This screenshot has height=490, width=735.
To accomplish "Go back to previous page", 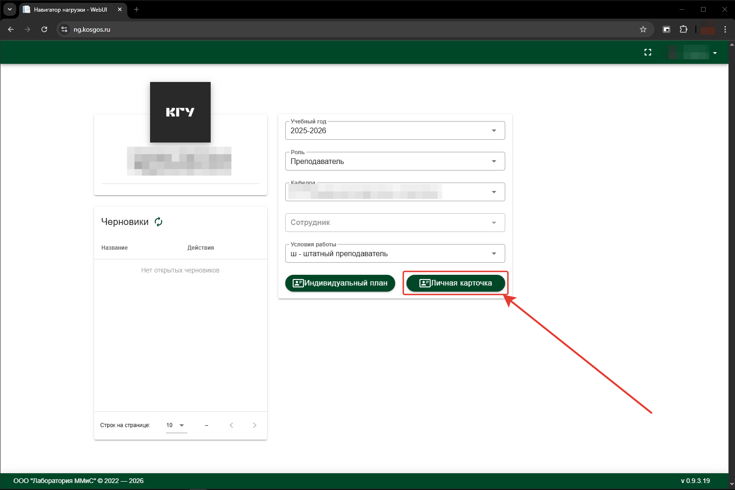I will [x=11, y=29].
